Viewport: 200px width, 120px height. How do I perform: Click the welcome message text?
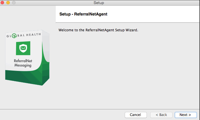[x=98, y=30]
